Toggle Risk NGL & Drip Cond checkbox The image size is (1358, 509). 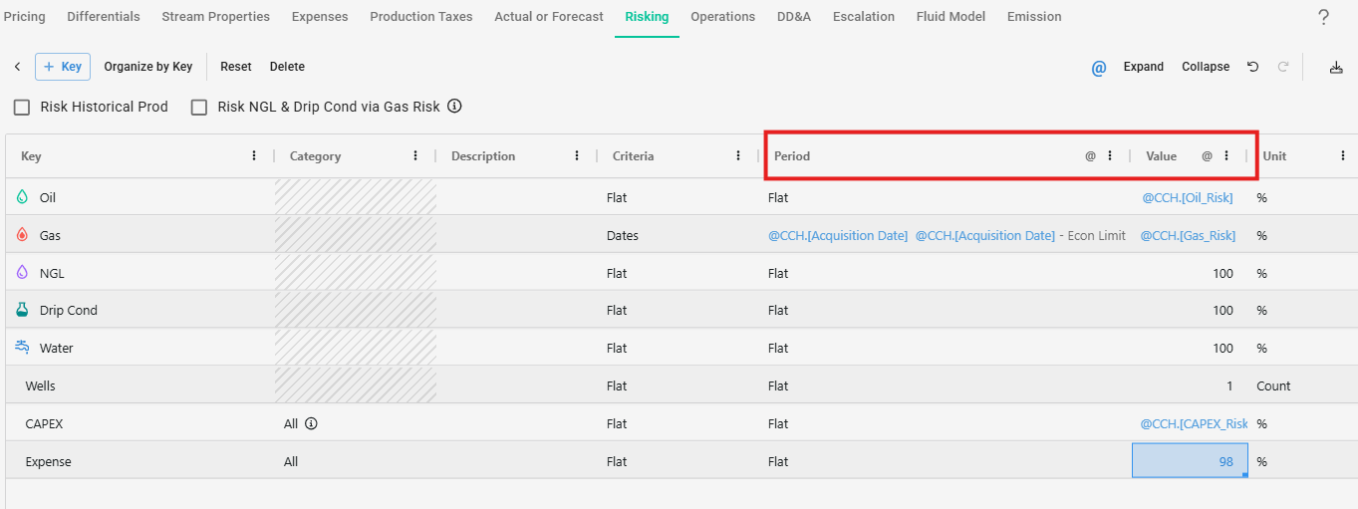coord(199,107)
